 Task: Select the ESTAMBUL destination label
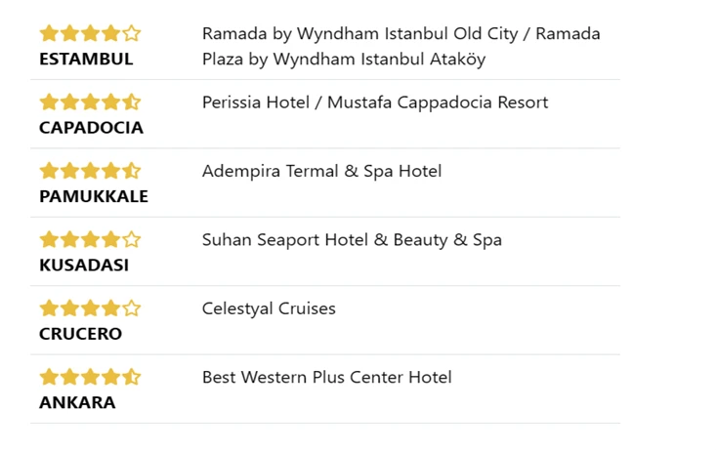pos(86,59)
